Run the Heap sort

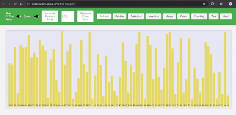pyautogui.click(x=226, y=16)
